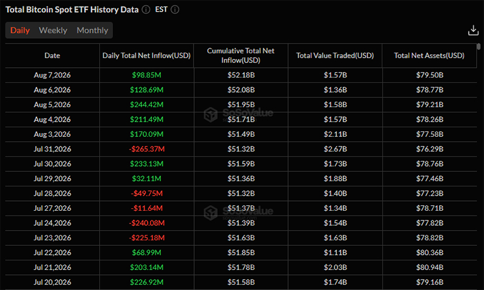The height and width of the screenshot is (290, 484).
Task: Select the Jul 20,2026 row date
Action: 52,282
